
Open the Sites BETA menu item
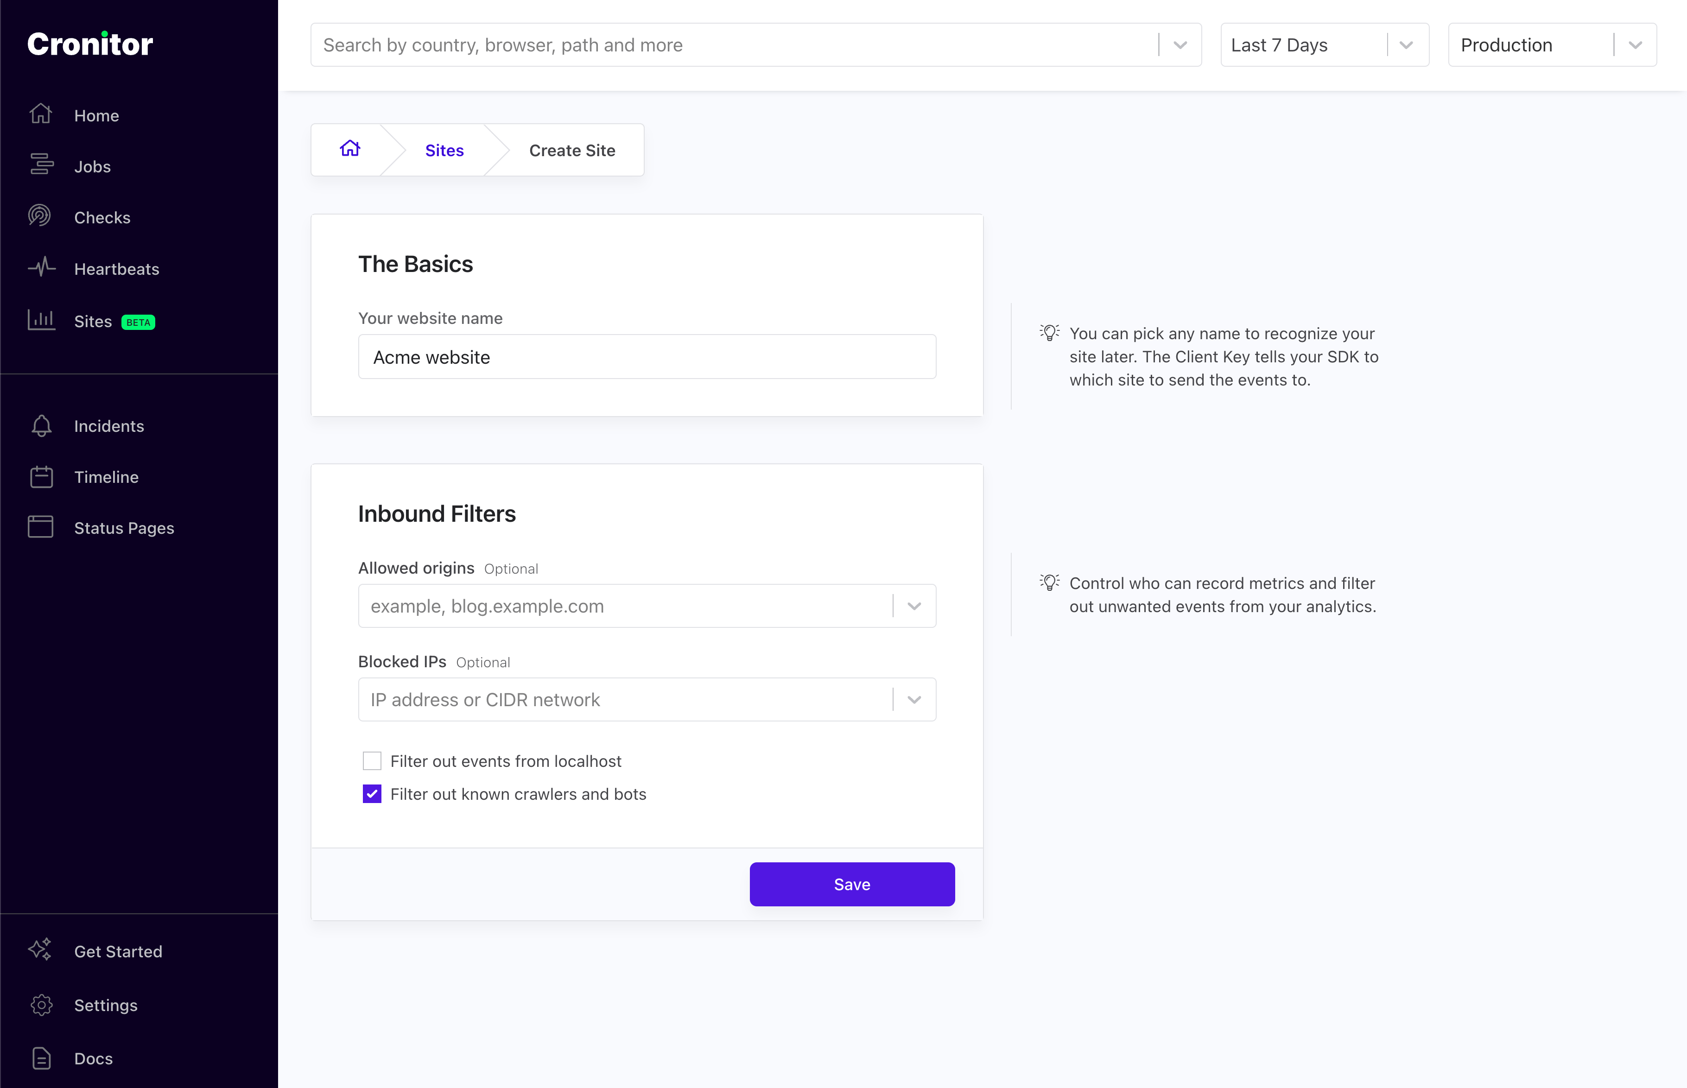point(93,322)
